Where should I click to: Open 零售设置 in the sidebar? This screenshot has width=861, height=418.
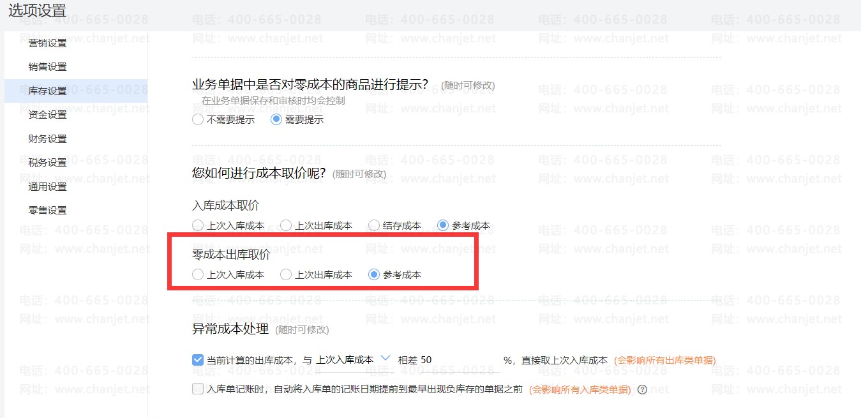(48, 211)
